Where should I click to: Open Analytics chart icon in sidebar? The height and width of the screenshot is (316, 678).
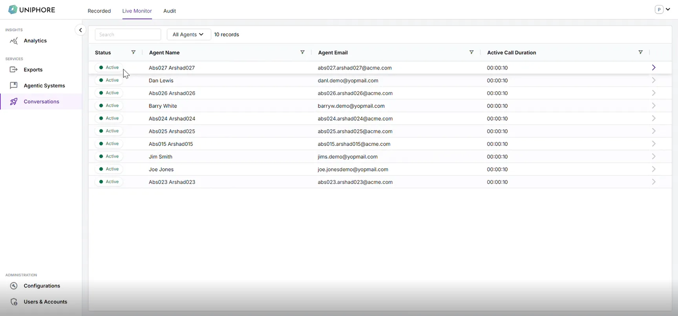14,41
